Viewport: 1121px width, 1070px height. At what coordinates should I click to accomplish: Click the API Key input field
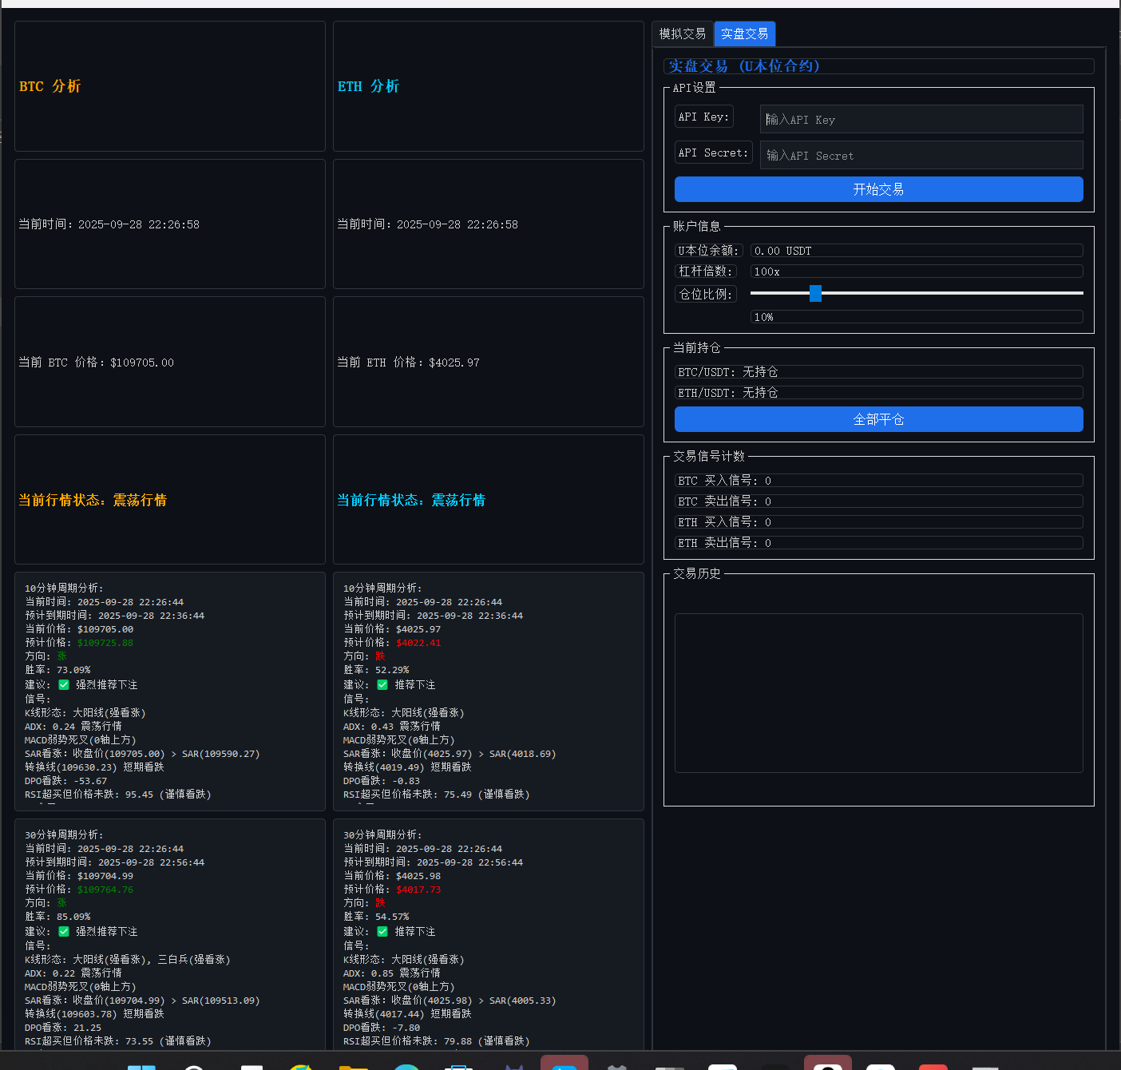pos(921,119)
